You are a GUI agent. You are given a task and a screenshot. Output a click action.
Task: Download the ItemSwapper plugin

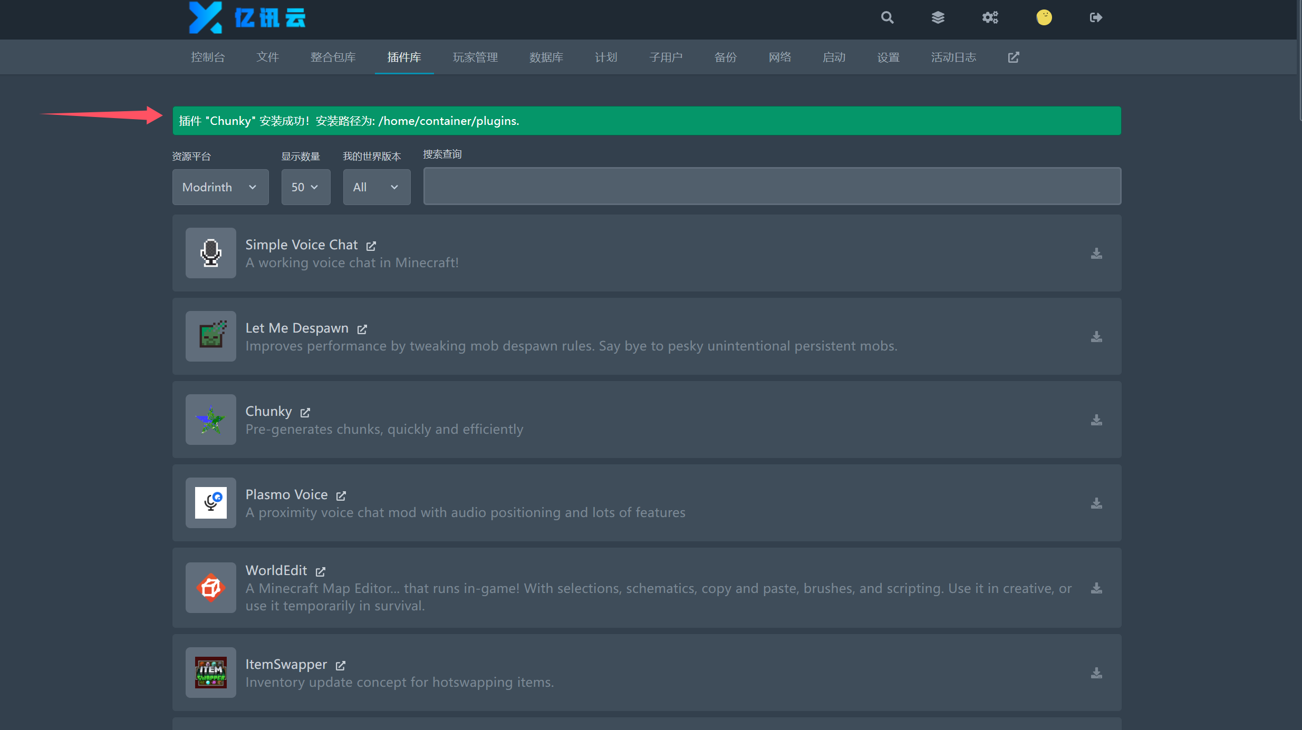pos(1096,673)
